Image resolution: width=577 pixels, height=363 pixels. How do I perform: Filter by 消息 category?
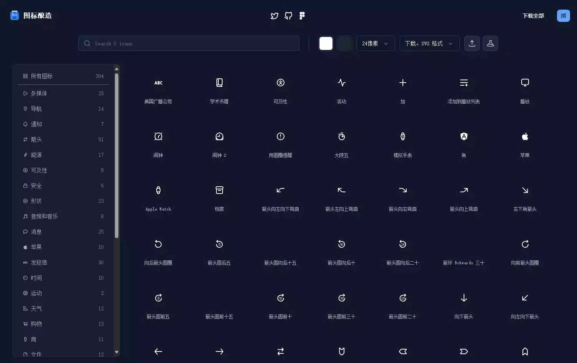point(63,232)
